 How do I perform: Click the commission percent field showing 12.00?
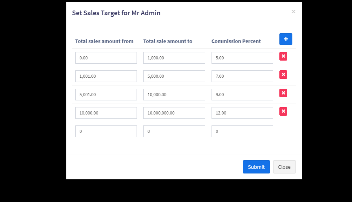pos(242,113)
